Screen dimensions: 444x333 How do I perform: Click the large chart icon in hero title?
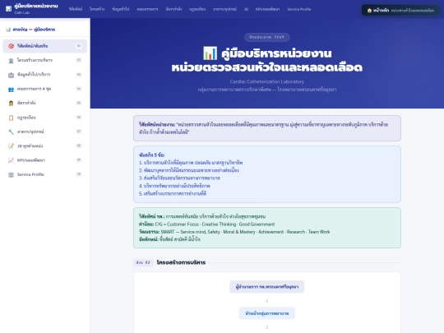(210, 53)
